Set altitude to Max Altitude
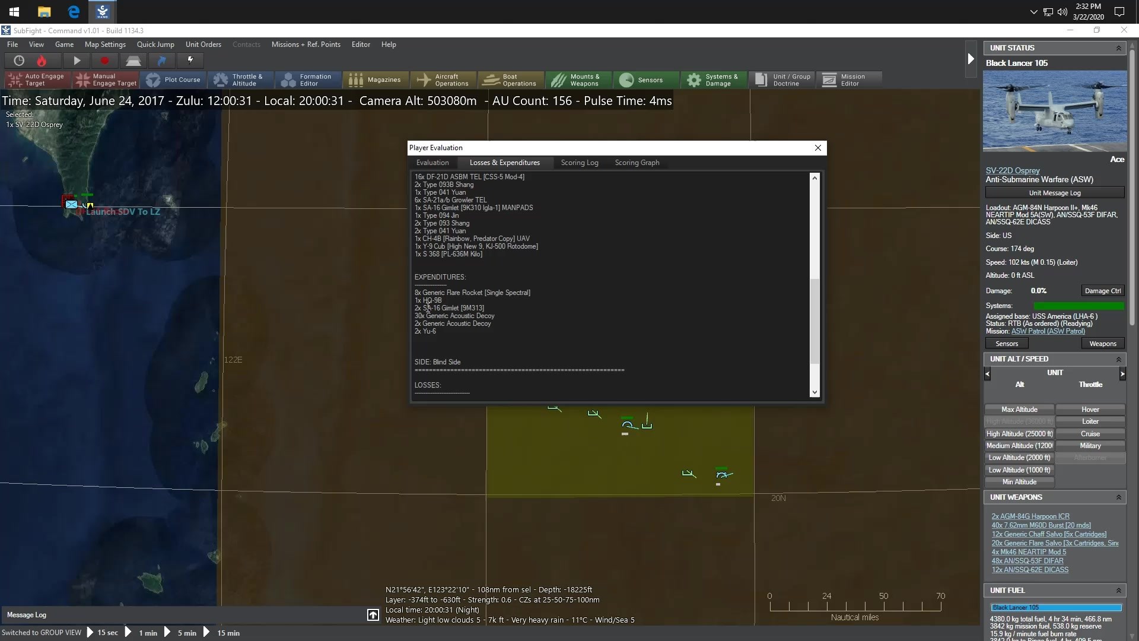 coord(1019,410)
